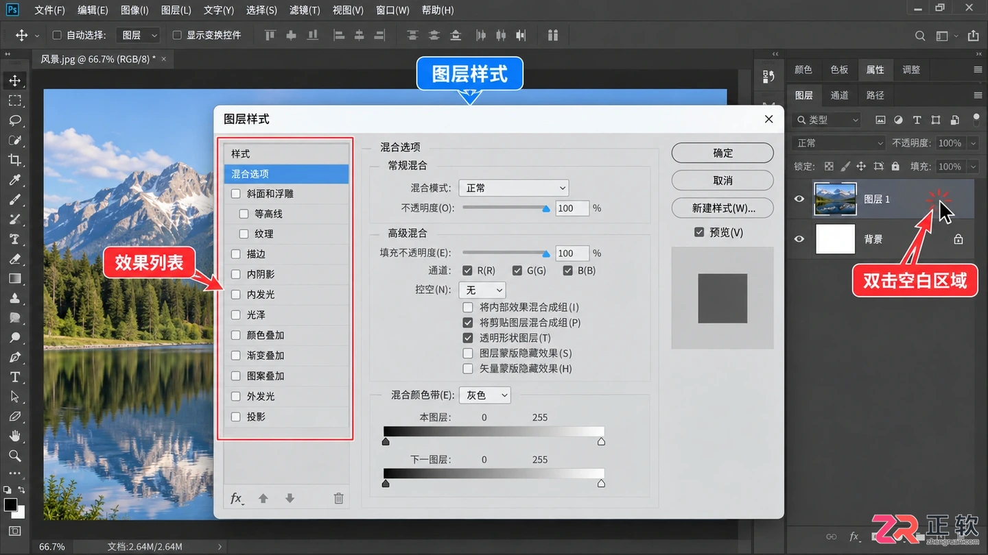988x555 pixels.
Task: Open the 图层 auto-select dropdown
Action: pos(137,35)
